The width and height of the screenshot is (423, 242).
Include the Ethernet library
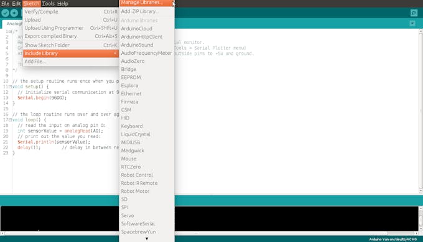(x=147, y=93)
